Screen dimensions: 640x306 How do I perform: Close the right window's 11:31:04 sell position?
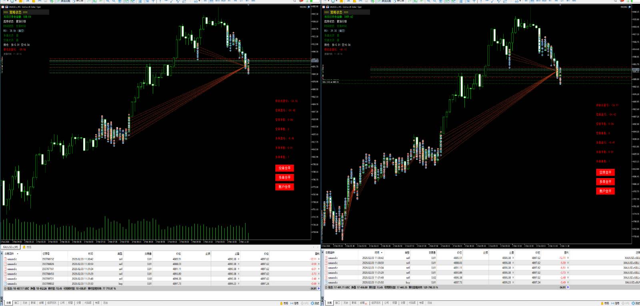point(568,268)
